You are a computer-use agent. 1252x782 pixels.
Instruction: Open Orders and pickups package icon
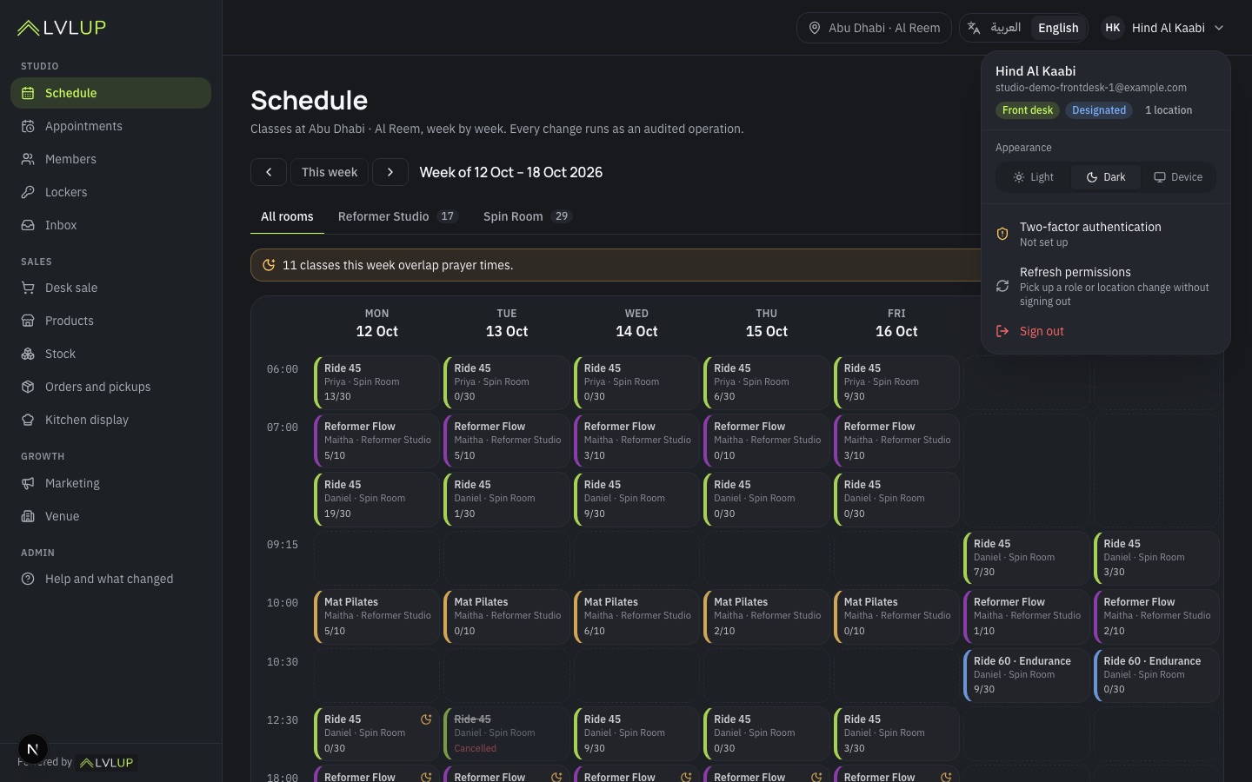pos(28,387)
